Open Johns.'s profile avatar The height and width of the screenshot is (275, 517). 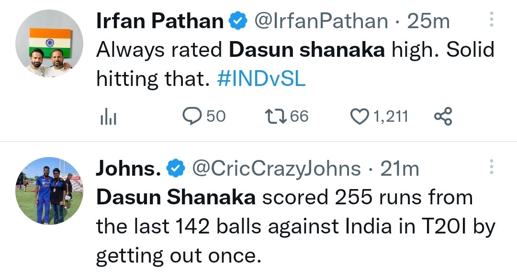coord(49,191)
